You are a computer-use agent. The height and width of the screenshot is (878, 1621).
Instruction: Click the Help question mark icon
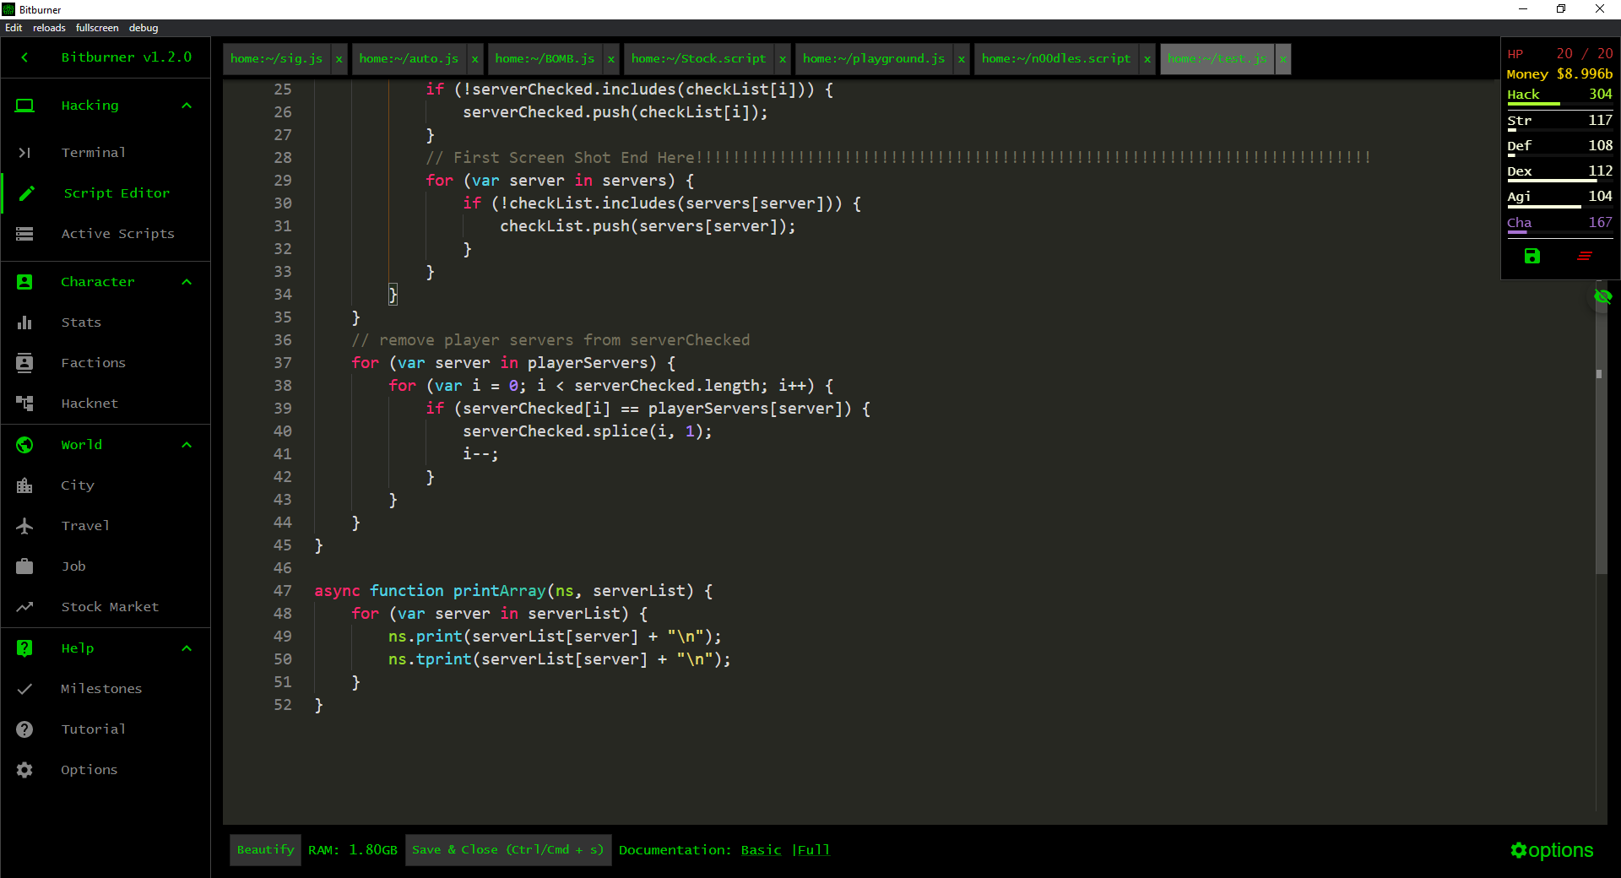(x=24, y=648)
